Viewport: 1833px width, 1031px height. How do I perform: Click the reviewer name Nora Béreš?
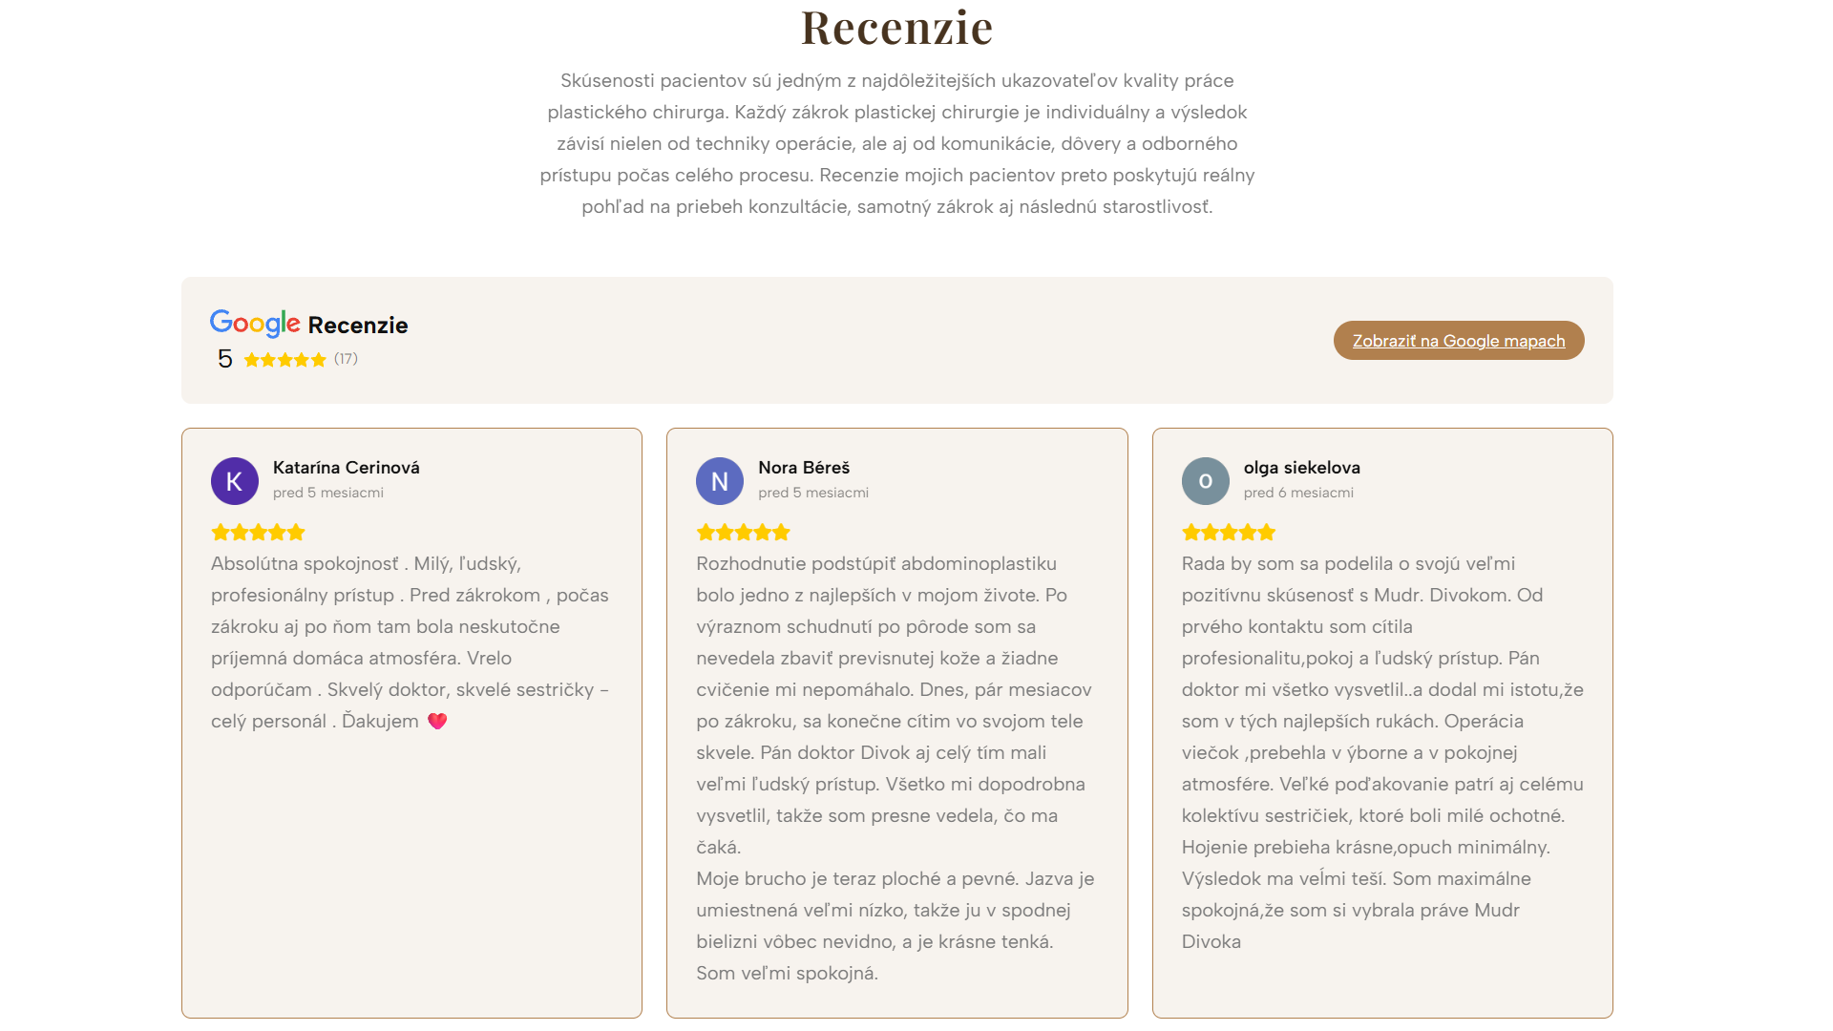click(804, 468)
